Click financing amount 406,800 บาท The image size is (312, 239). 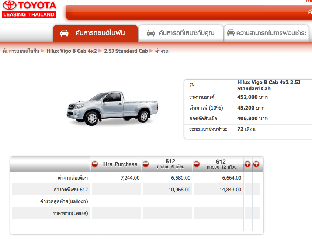[252, 119]
